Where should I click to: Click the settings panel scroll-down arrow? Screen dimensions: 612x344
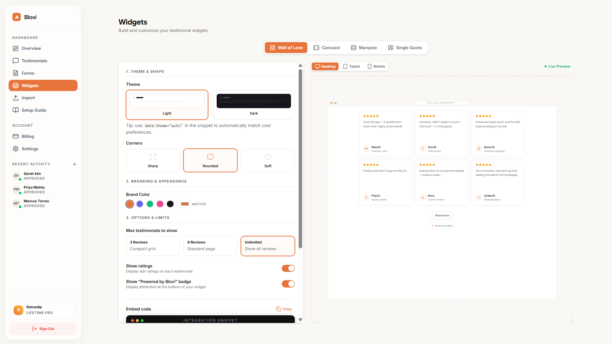pos(300,319)
